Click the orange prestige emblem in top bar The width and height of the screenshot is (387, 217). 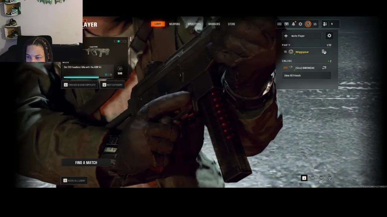pos(308,24)
